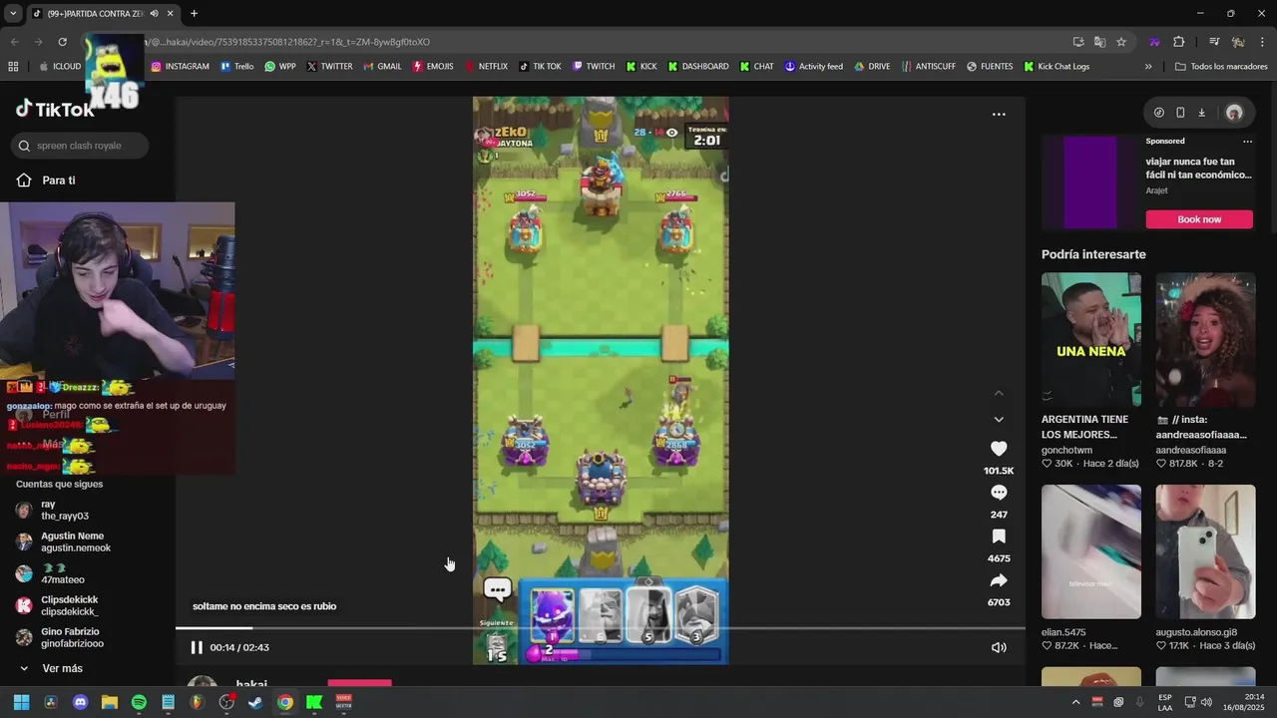Mute the video volume speaker icon

(999, 647)
